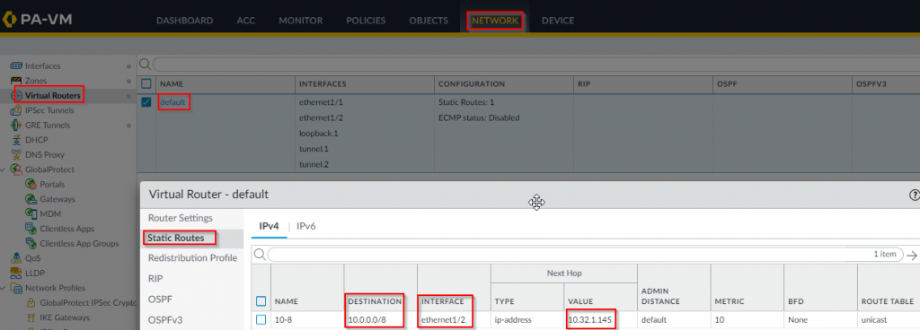Click the static routes search icon
Image resolution: width=920 pixels, height=330 pixels.
tap(259, 255)
